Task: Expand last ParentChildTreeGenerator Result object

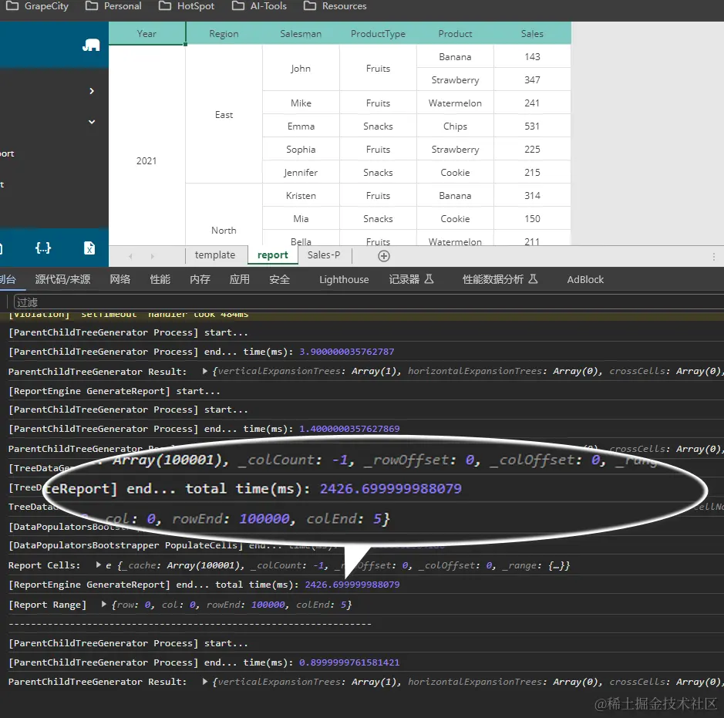Action: (204, 681)
